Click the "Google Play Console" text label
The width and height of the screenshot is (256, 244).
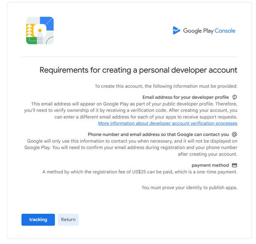tap(209, 31)
